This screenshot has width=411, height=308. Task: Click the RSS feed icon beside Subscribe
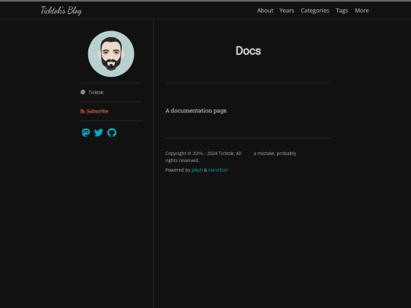[x=82, y=111]
